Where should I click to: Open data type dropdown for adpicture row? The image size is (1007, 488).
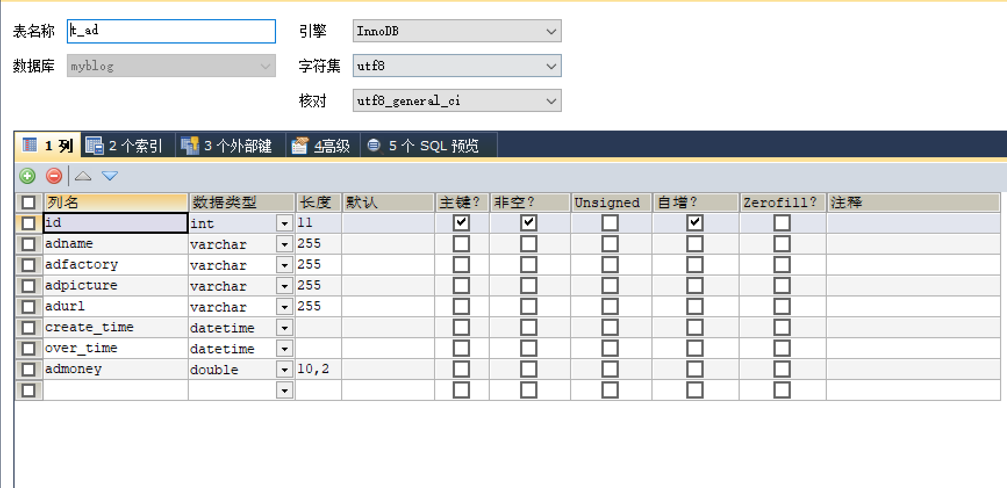click(x=284, y=286)
